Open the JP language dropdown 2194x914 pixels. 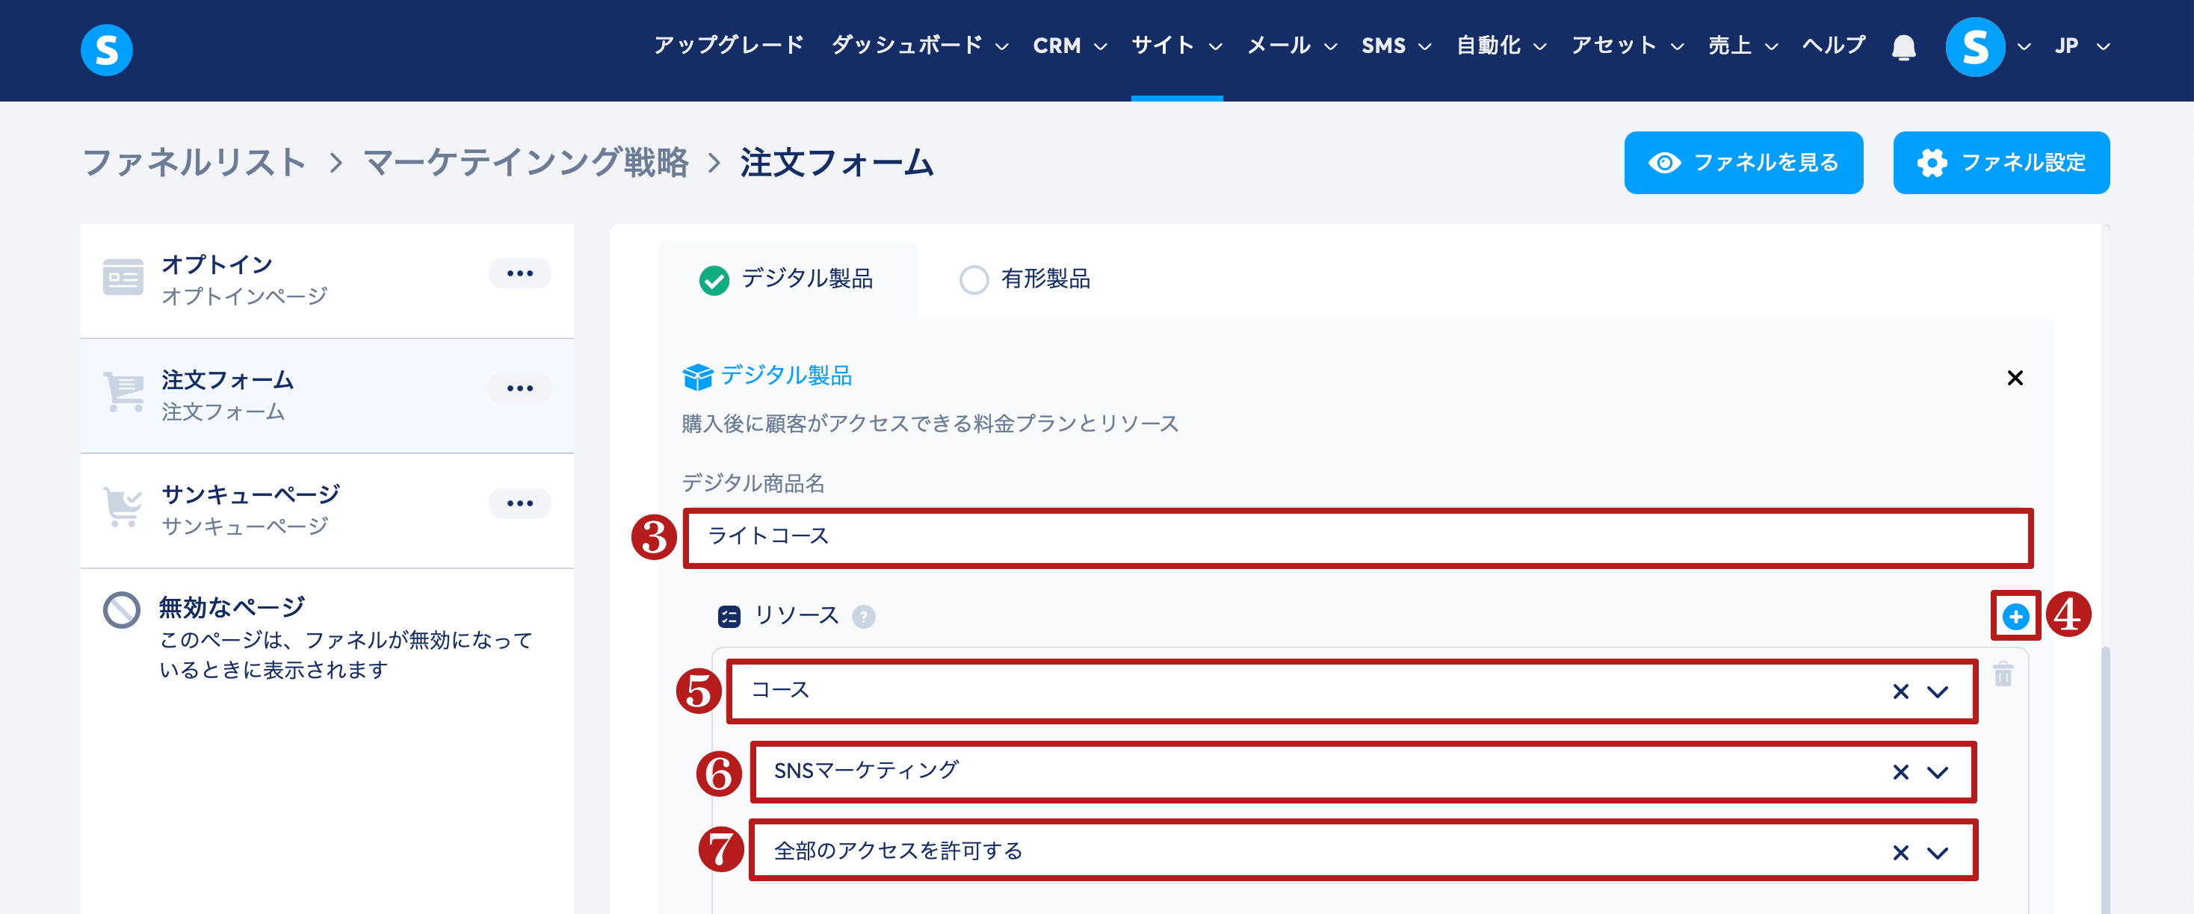tap(2080, 46)
